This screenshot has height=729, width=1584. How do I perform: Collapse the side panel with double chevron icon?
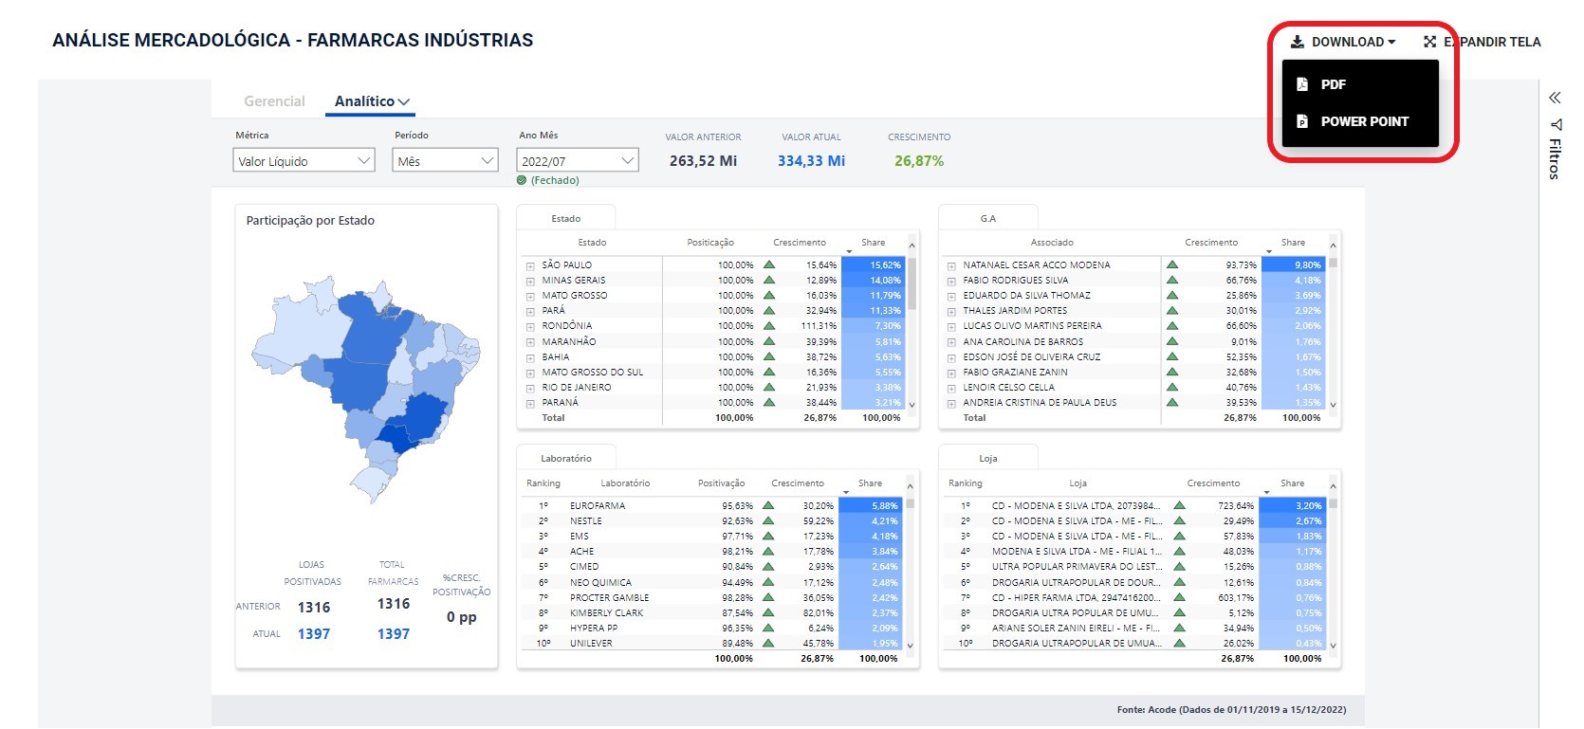(x=1555, y=98)
